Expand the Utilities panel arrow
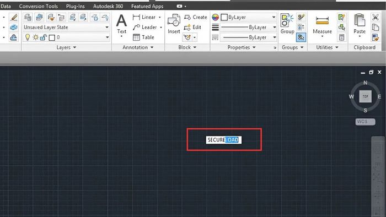This screenshot has height=217, width=386. pyautogui.click(x=337, y=47)
